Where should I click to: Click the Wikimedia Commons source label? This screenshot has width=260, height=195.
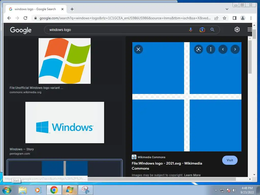151,157
